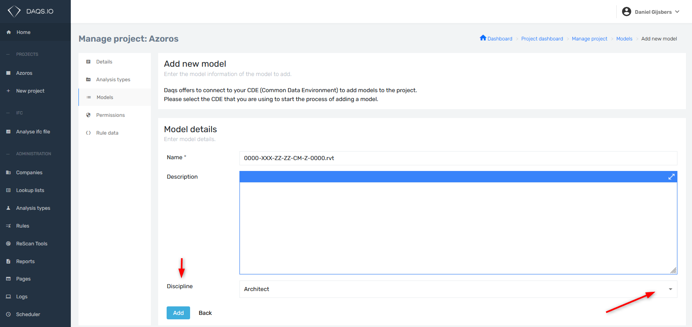Follow the Manage project breadcrumb link
692x327 pixels.
[x=590, y=39]
